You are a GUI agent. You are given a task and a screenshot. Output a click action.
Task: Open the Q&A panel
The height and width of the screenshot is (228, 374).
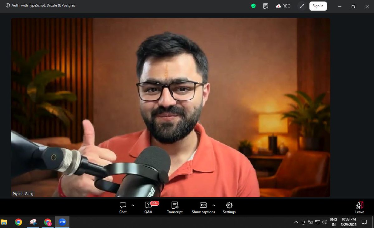tap(148, 208)
